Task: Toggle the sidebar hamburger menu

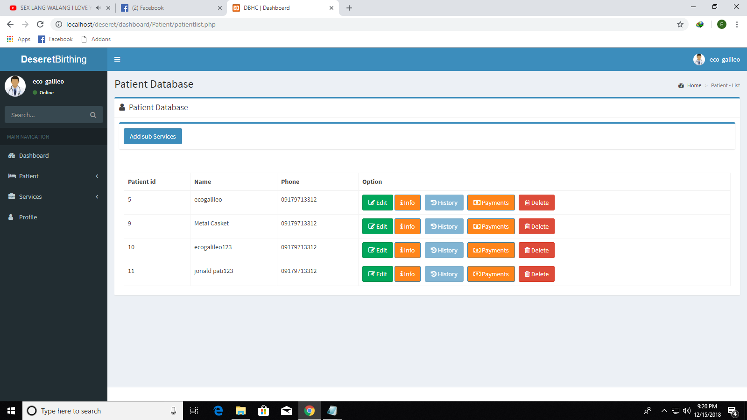Action: (117, 59)
